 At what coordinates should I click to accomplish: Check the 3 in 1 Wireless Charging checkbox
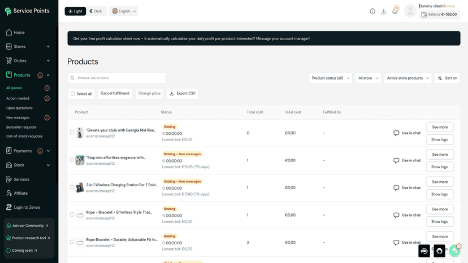point(72,187)
